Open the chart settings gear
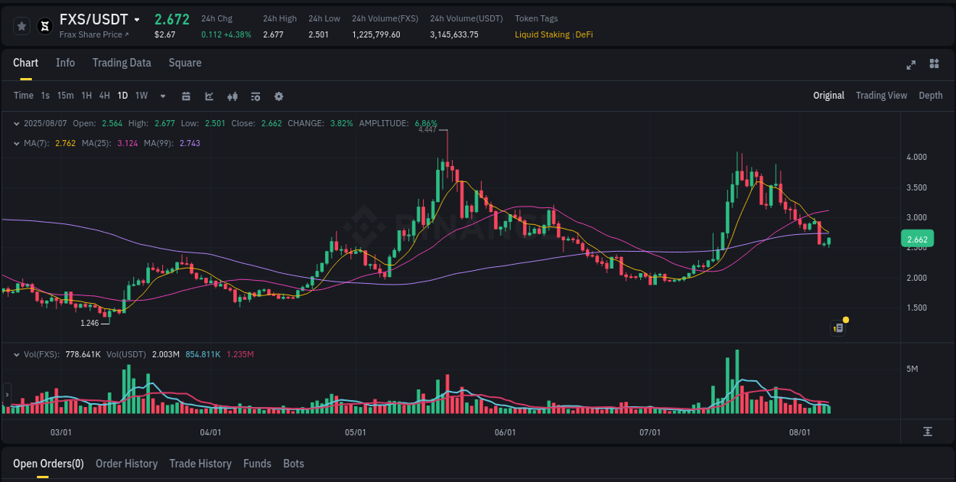Image resolution: width=956 pixels, height=482 pixels. coord(278,96)
